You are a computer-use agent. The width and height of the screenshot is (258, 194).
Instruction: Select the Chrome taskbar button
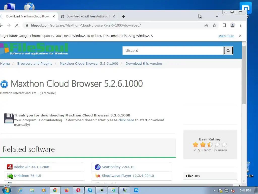coord(55,190)
